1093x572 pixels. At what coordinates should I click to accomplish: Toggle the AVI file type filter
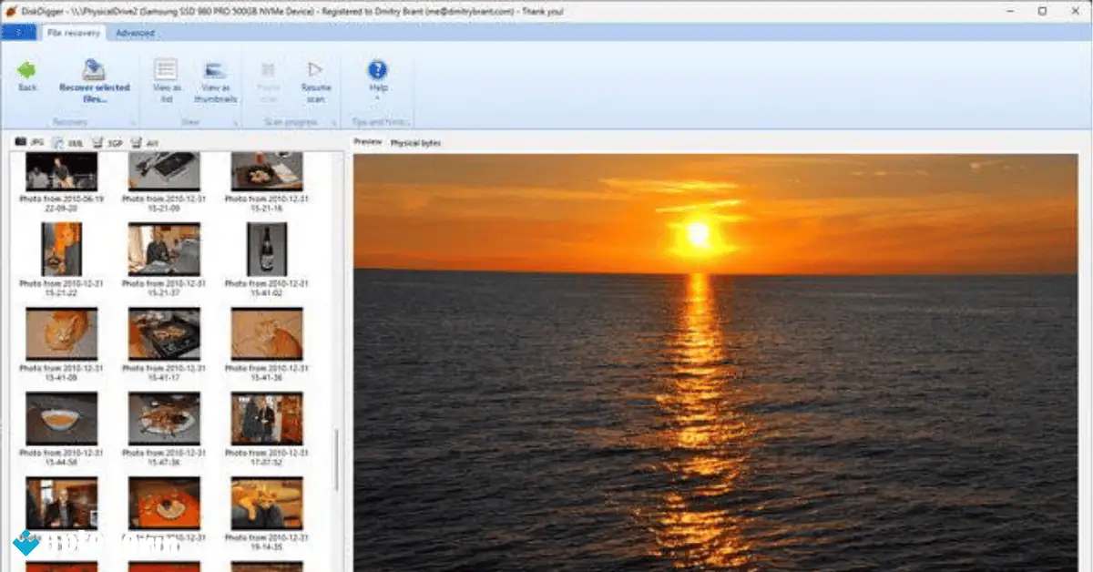(x=144, y=142)
